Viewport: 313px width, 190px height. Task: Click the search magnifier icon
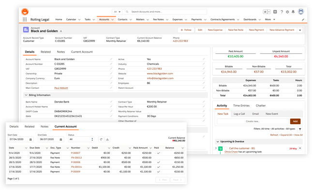click(127, 12)
